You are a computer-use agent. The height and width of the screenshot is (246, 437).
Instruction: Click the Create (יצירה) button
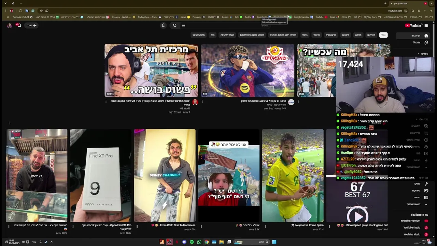coord(31,25)
